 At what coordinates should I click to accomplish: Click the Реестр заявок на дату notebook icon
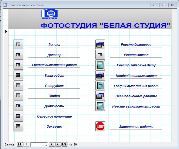pos(100,65)
